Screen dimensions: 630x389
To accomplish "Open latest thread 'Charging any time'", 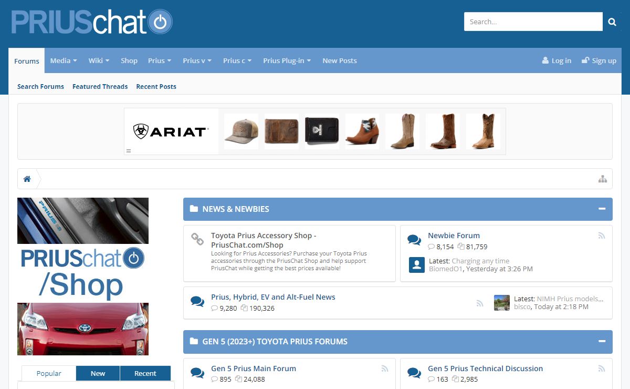I will click(x=480, y=261).
